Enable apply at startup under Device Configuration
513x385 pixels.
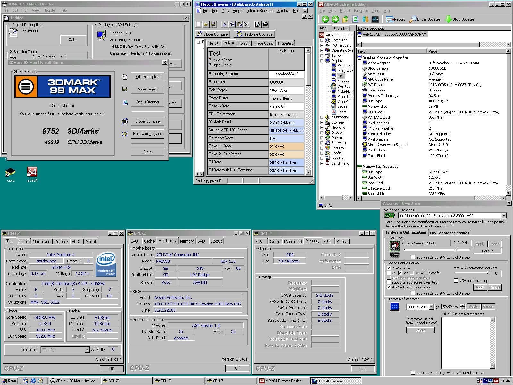(x=413, y=293)
